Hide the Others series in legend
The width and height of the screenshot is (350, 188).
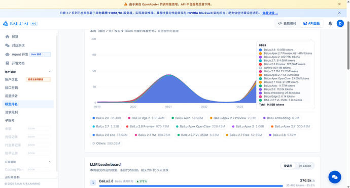(106, 144)
